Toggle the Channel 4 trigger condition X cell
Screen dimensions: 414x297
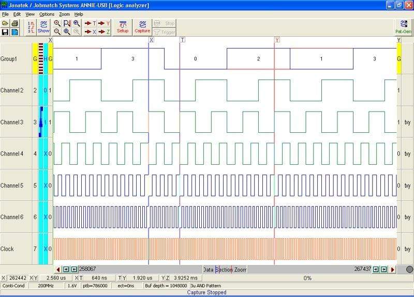pyautogui.click(x=45, y=153)
